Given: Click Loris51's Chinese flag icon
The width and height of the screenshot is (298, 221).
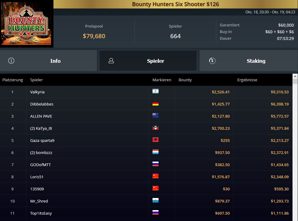Looking at the screenshot, I should (x=156, y=176).
